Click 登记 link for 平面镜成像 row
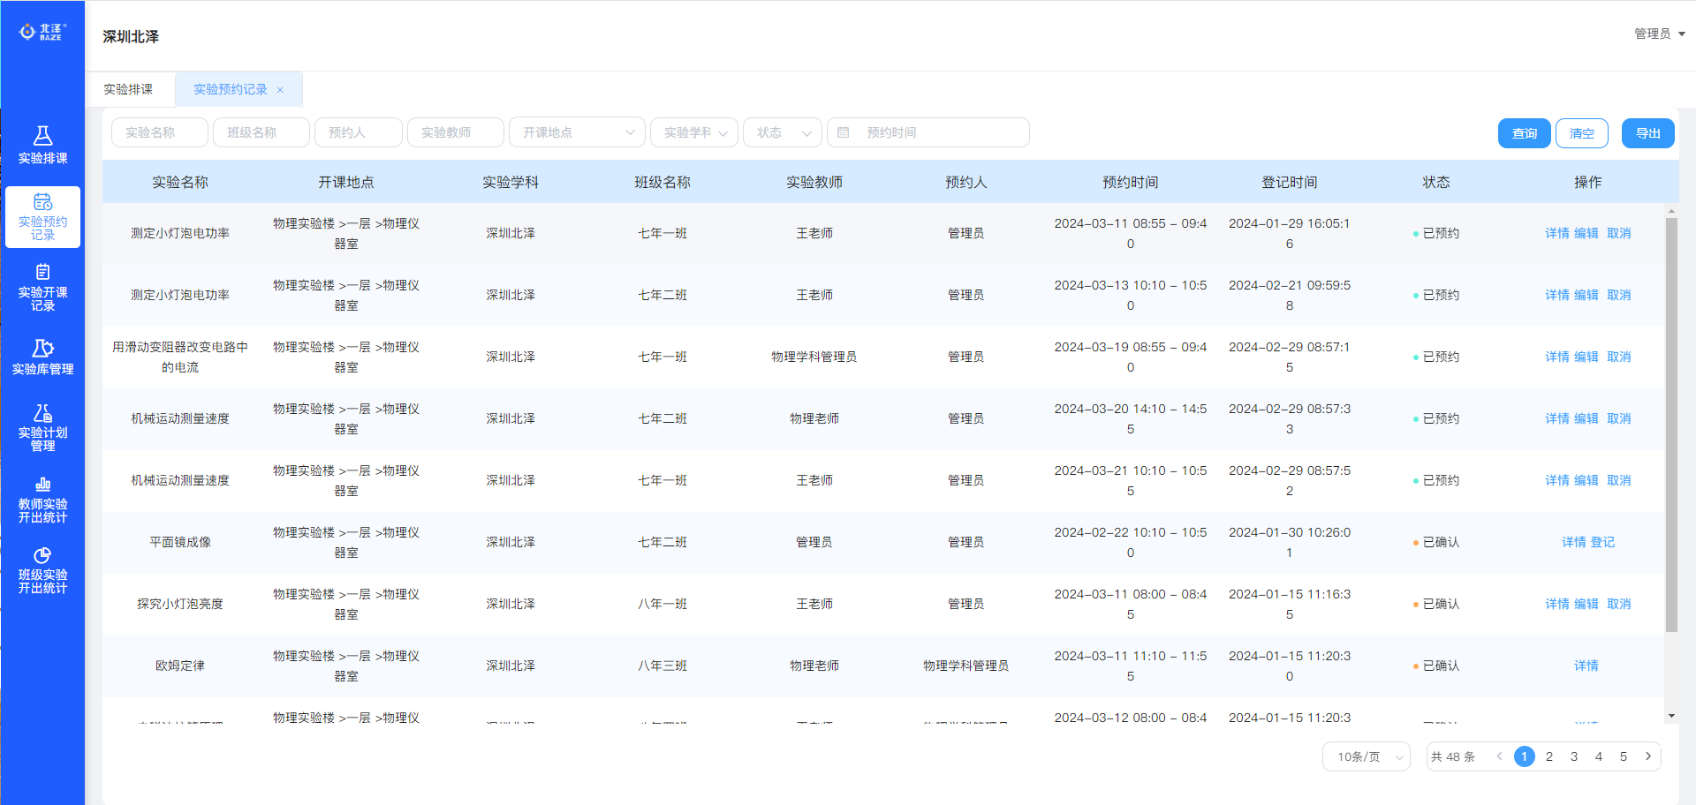Image resolution: width=1696 pixels, height=805 pixels. coord(1602,542)
